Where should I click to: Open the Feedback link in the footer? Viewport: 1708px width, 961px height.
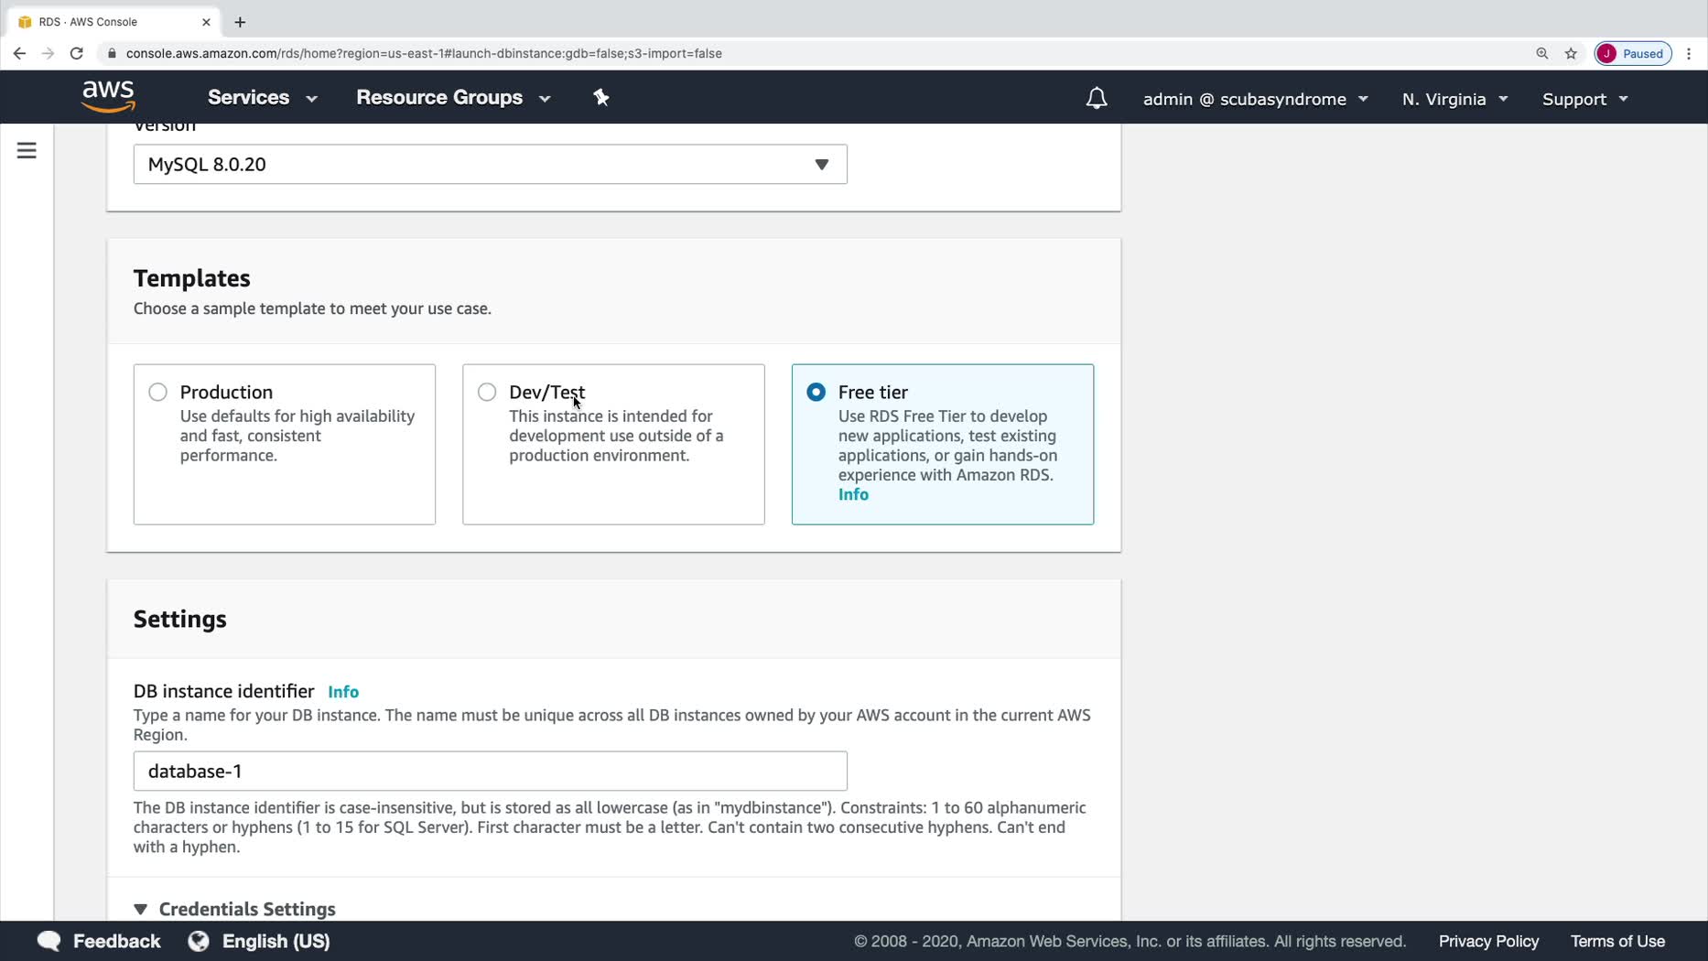pos(116,941)
